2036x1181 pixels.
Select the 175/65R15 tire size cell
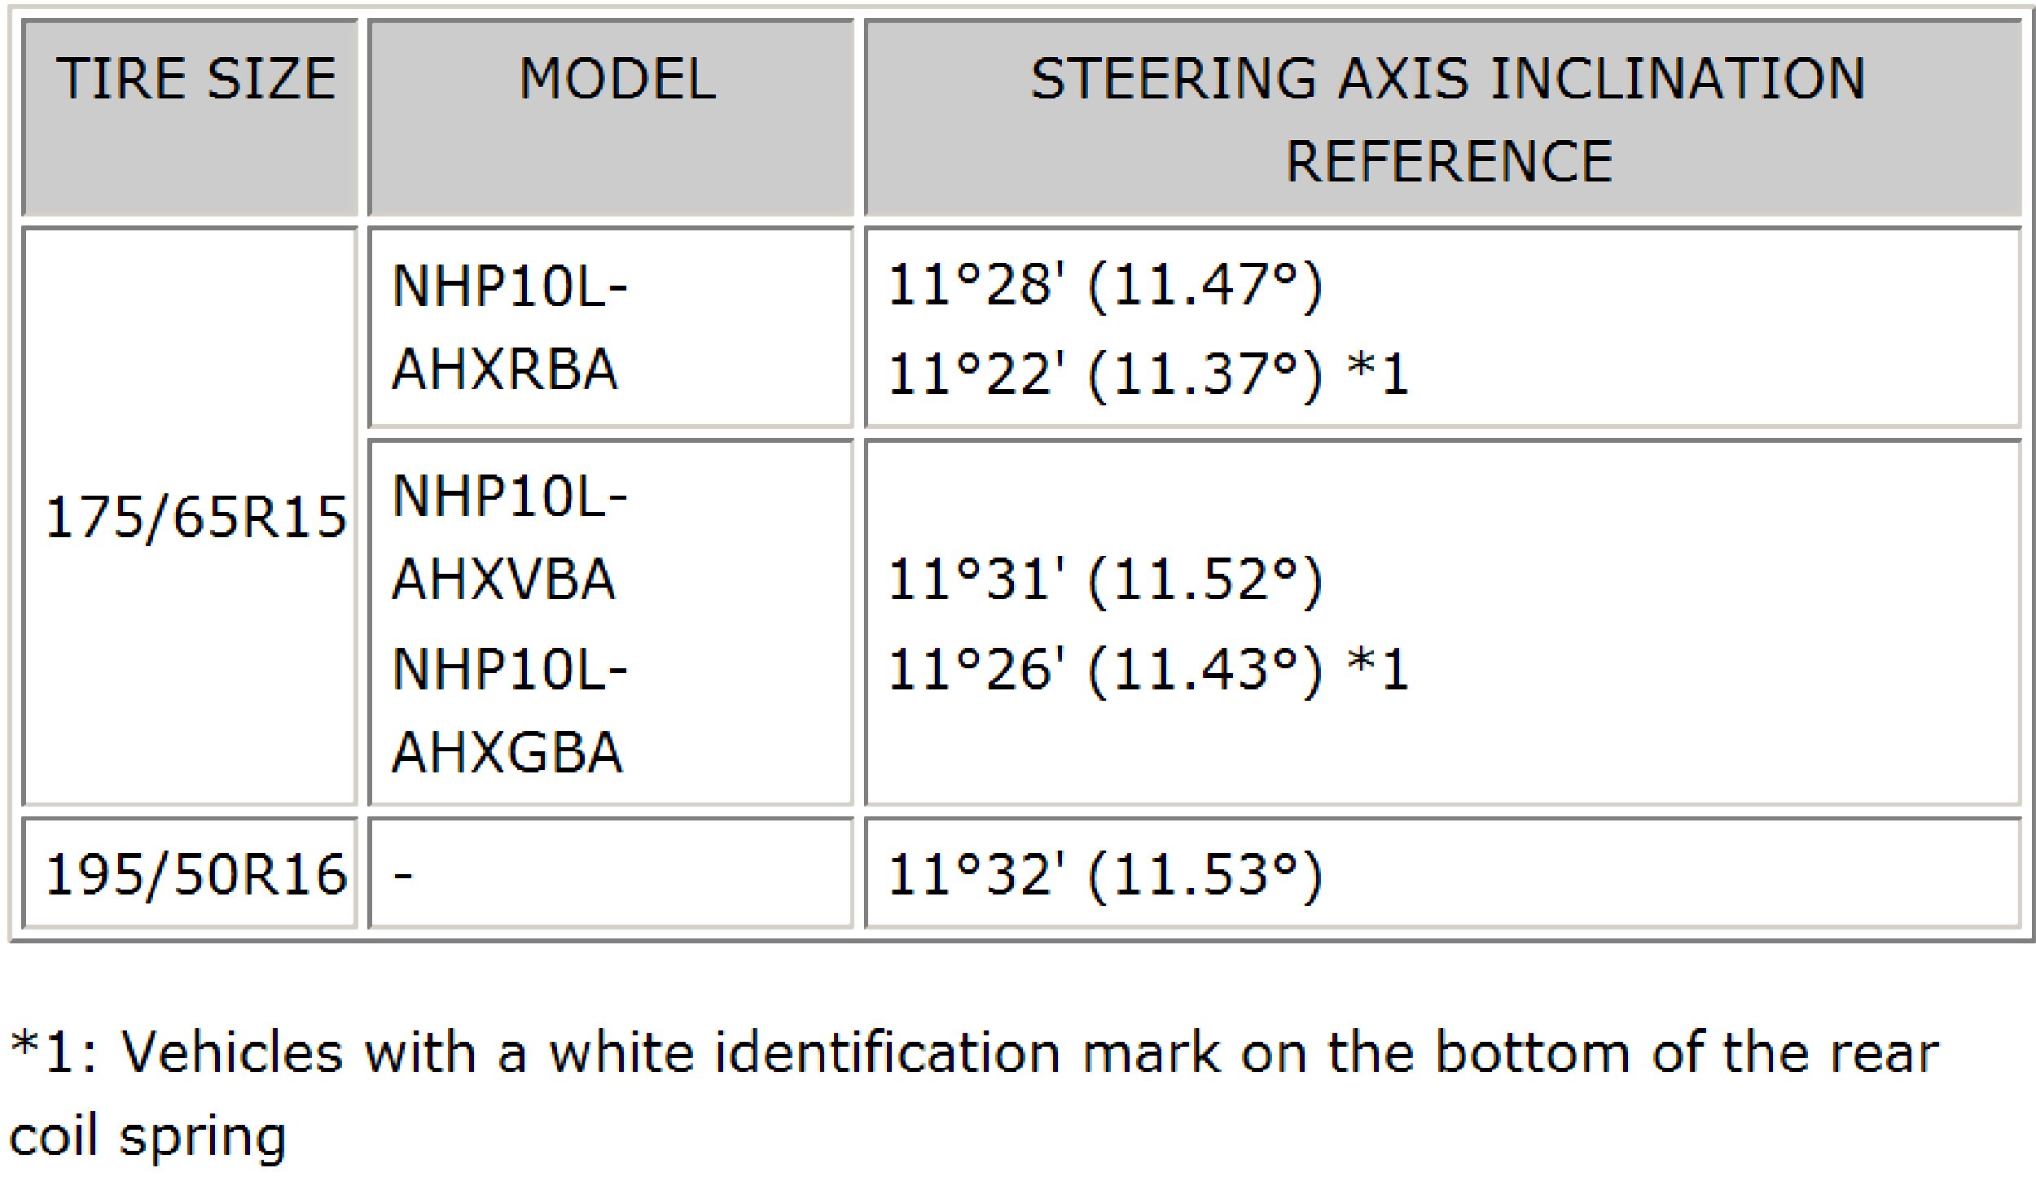coord(195,517)
